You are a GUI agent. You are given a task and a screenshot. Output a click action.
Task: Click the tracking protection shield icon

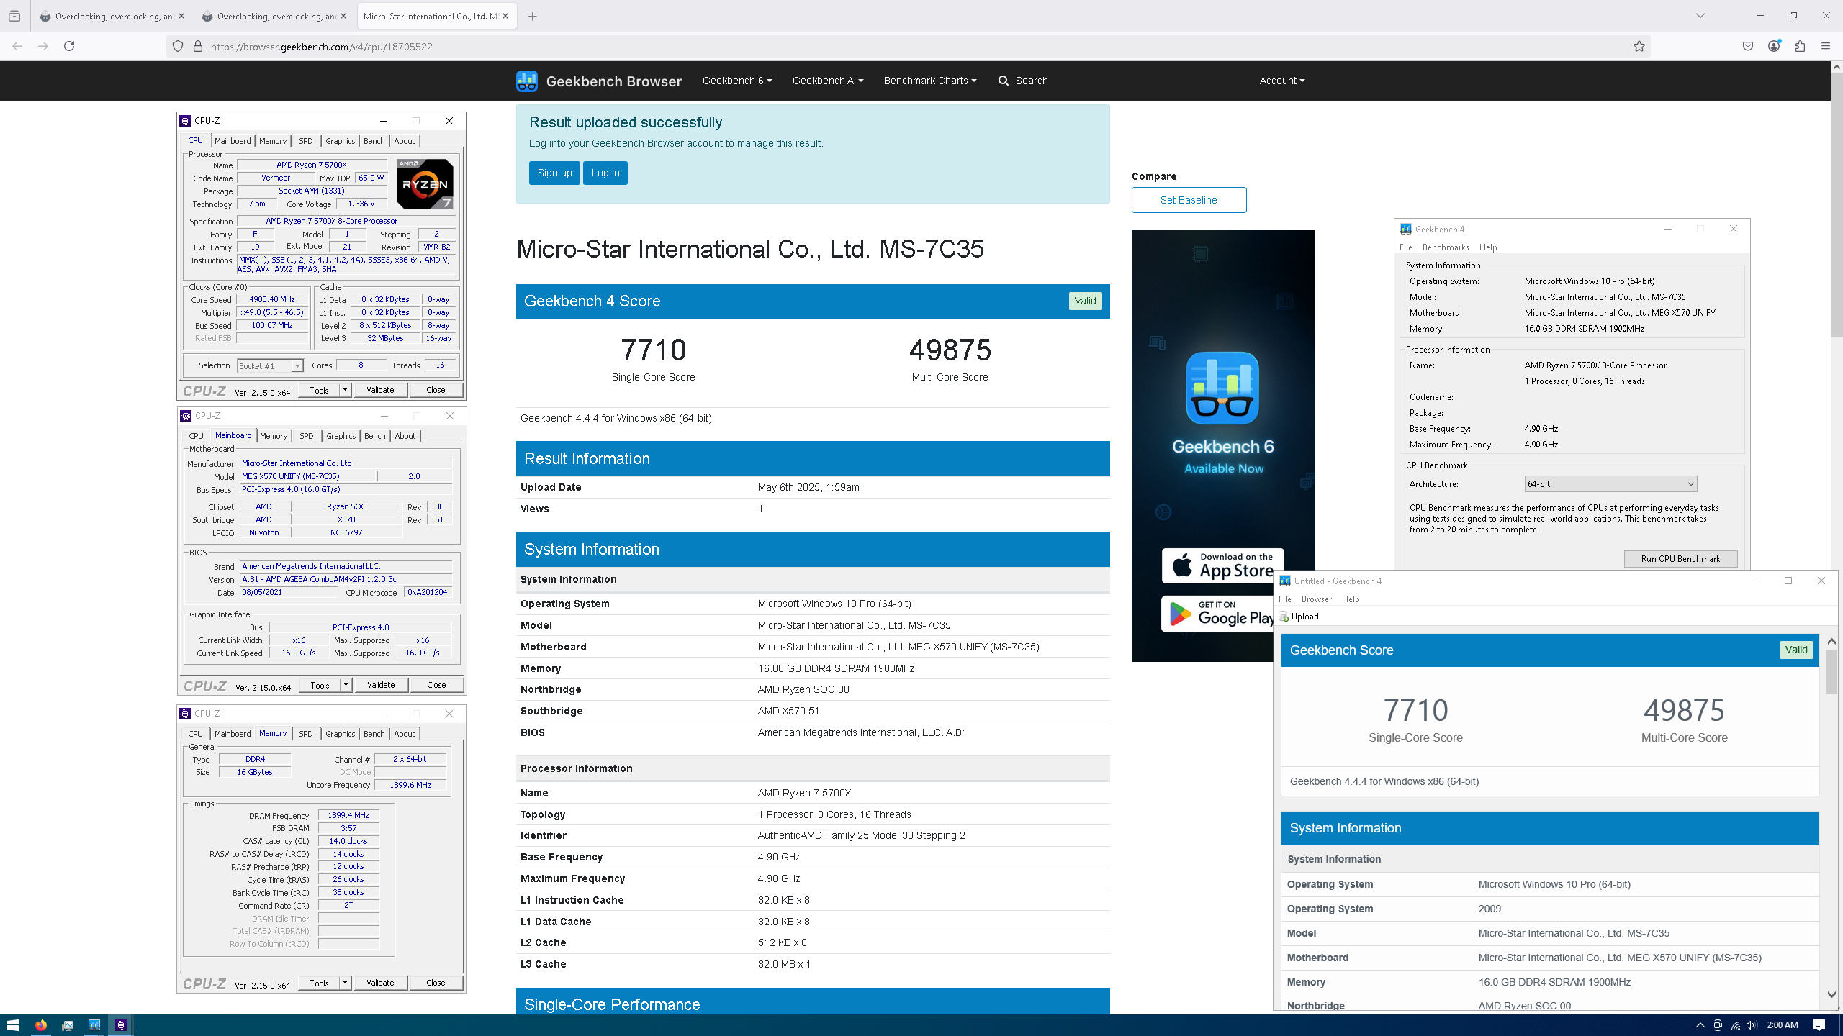click(x=178, y=46)
